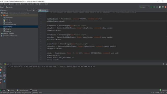Expand the venv folder
The height and width of the screenshot is (94, 167).
[x=2, y=15]
